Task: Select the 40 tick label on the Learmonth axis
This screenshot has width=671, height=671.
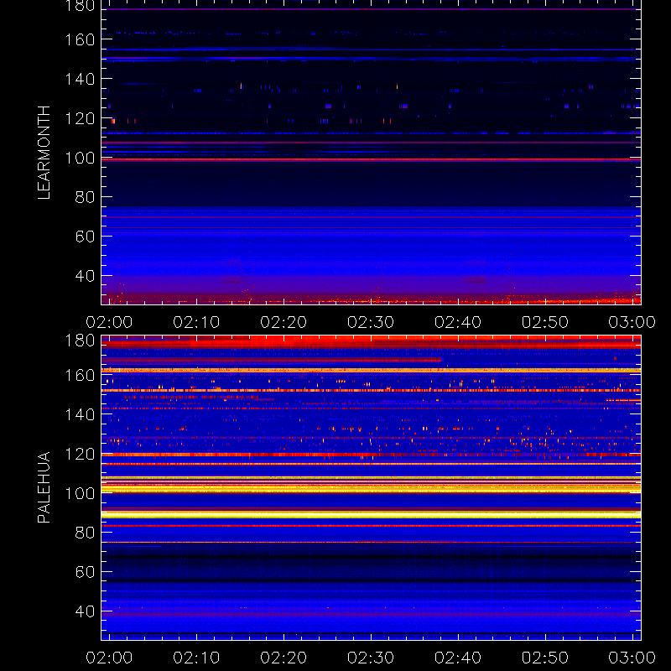Action: (x=85, y=276)
